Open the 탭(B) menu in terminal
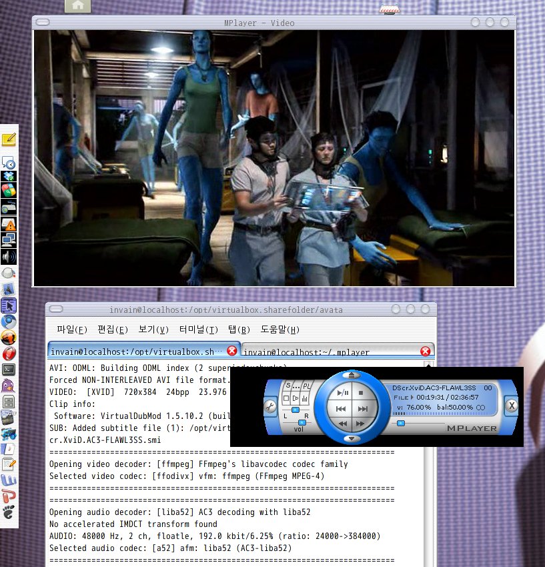The width and height of the screenshot is (545, 567). pyautogui.click(x=239, y=330)
